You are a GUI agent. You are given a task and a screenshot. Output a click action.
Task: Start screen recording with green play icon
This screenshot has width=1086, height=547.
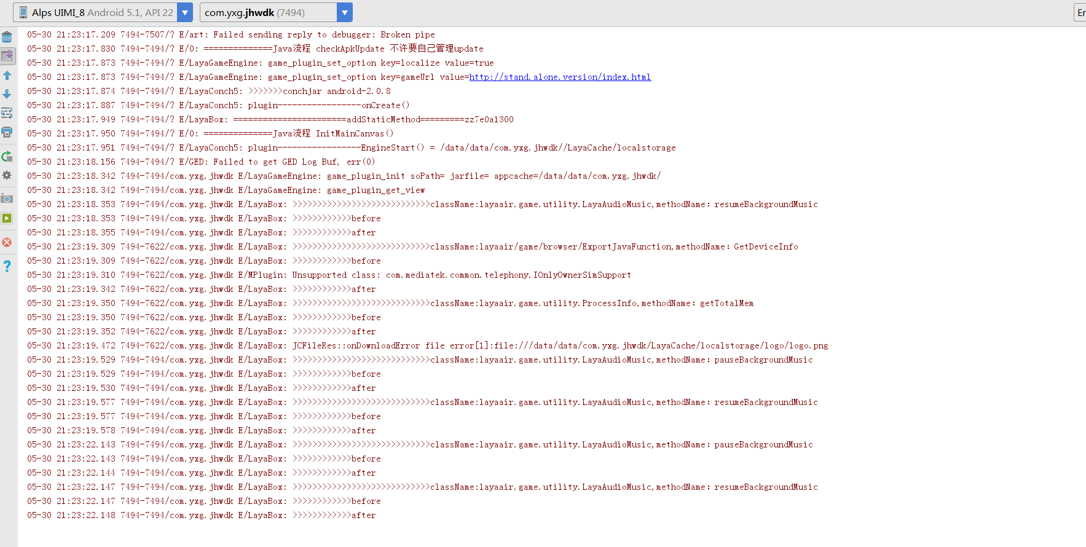(x=7, y=218)
